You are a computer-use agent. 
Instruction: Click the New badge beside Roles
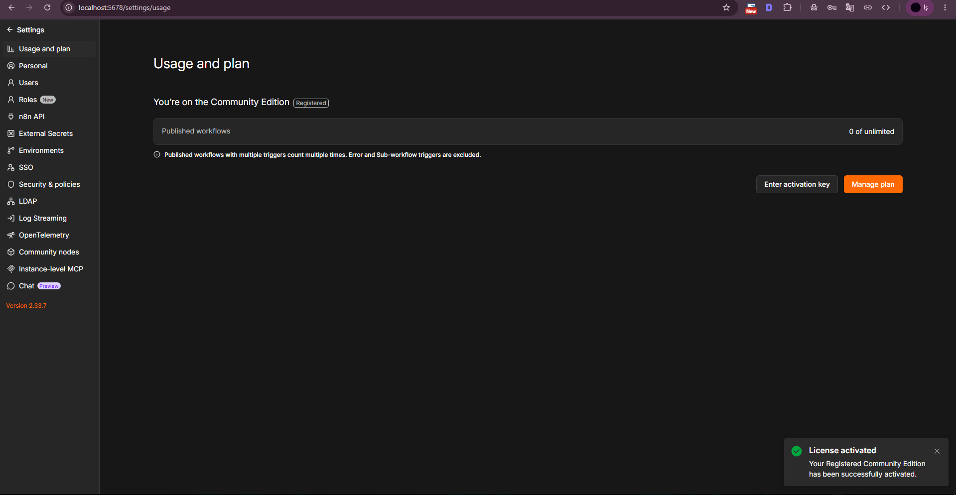48,100
